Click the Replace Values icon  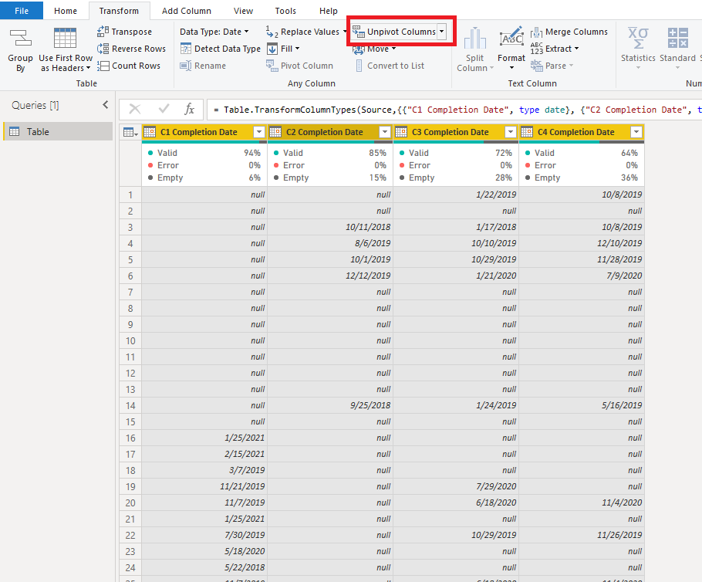[x=272, y=32]
